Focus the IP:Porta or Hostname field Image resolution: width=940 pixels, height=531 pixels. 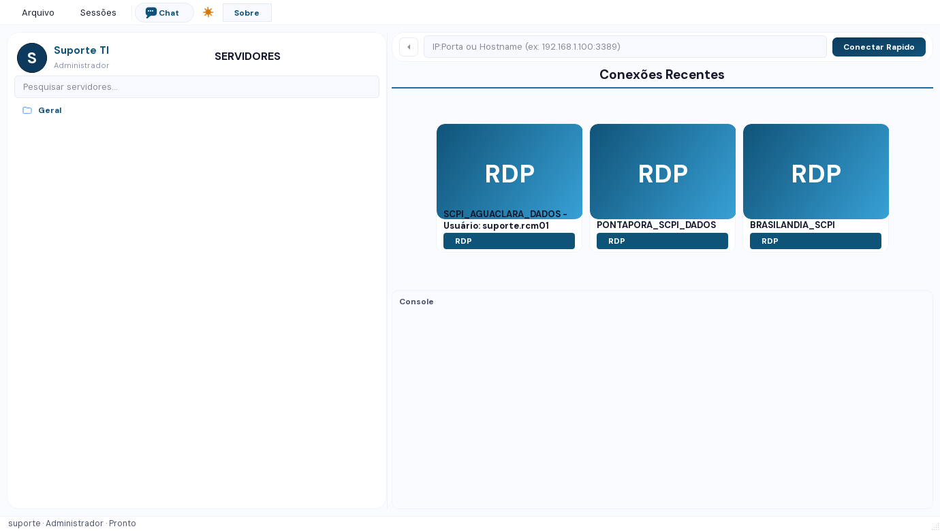click(x=625, y=47)
